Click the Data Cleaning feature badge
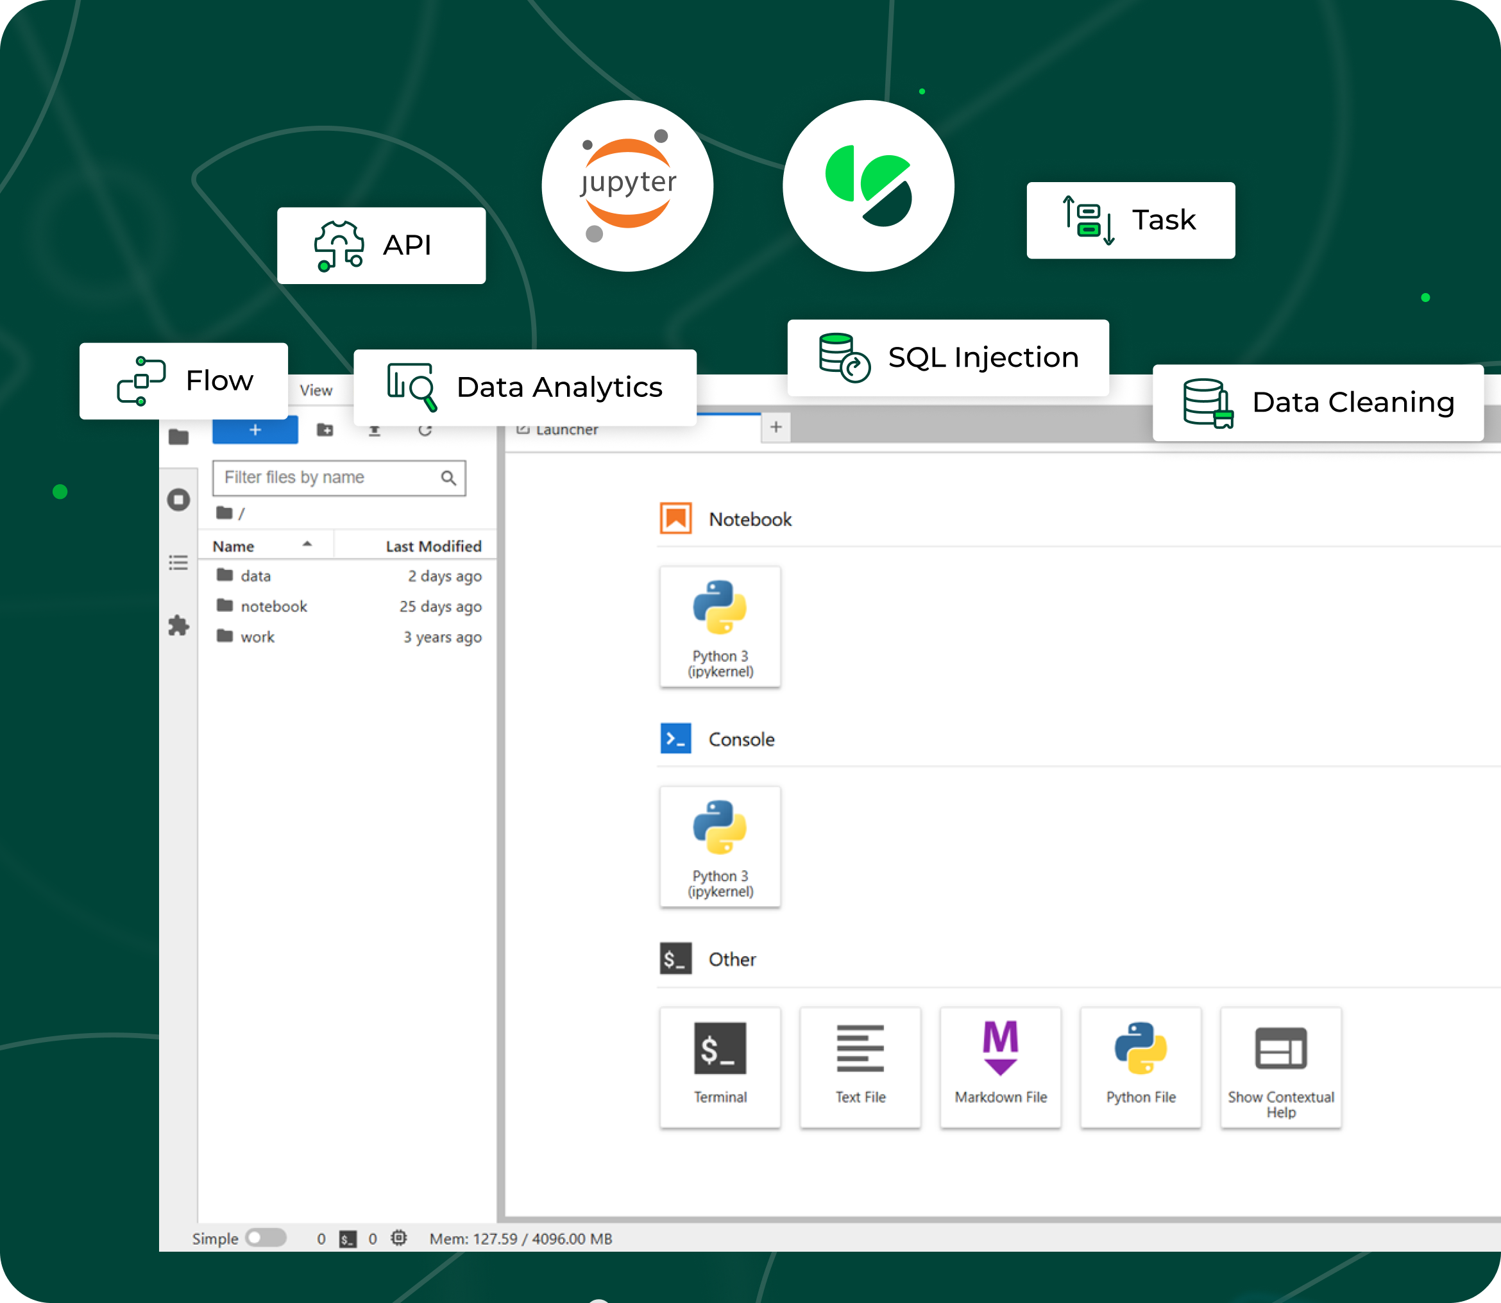1501x1303 pixels. [x=1318, y=403]
